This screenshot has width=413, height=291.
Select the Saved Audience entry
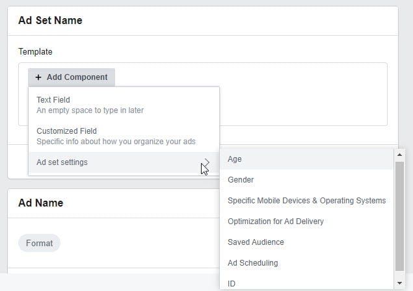[x=256, y=242]
